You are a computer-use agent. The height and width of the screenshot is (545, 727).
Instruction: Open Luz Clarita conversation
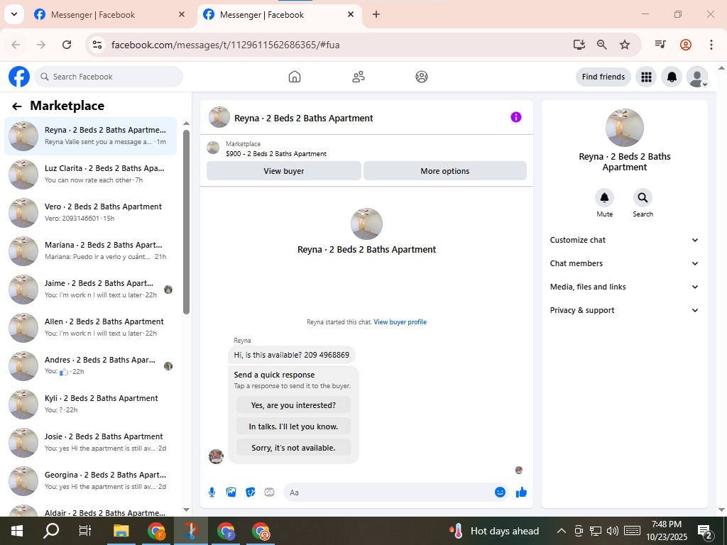(x=91, y=175)
